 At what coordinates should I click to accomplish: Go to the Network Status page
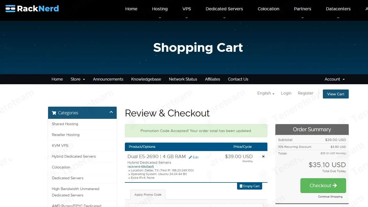tap(183, 79)
